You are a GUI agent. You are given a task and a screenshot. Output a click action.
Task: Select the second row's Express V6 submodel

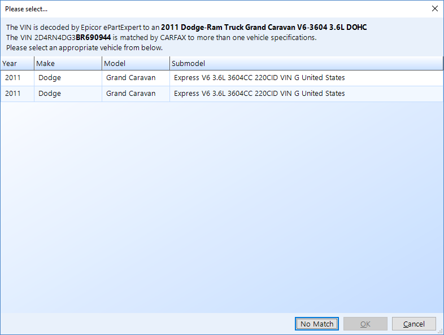click(x=306, y=94)
